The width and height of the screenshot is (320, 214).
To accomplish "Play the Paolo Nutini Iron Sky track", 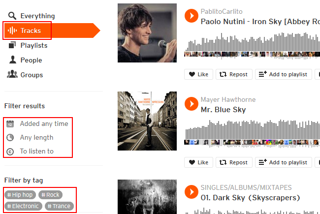I will [x=191, y=16].
